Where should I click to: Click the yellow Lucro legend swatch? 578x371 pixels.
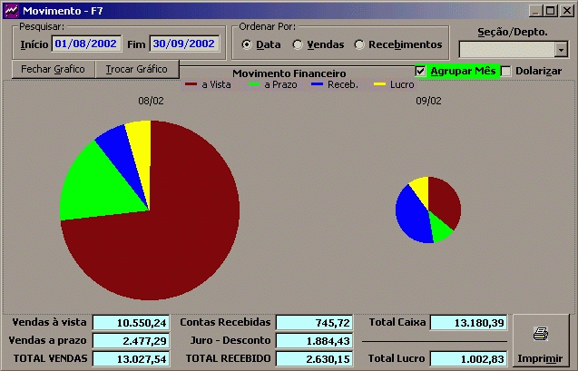point(380,84)
